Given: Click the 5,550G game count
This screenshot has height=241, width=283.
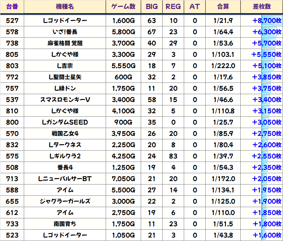Looking at the screenshot, I should [123, 66].
